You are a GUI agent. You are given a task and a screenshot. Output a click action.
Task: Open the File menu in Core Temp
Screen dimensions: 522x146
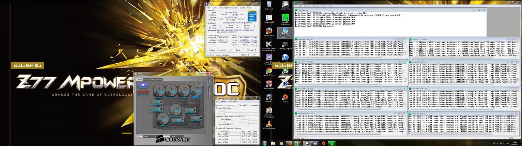pos(217,102)
